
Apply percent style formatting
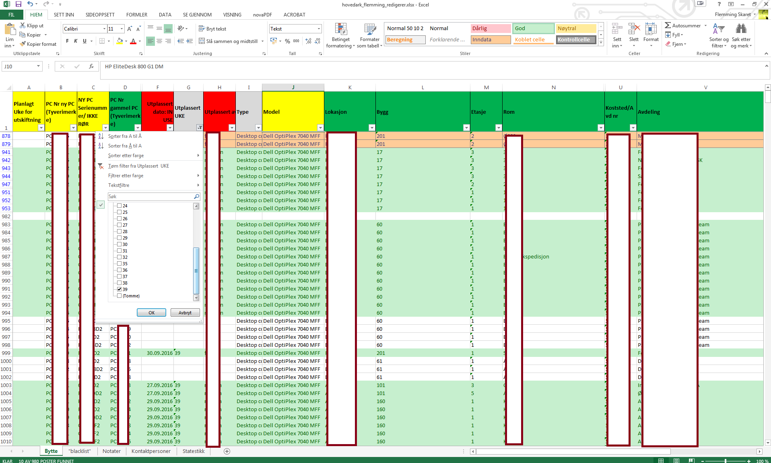pyautogui.click(x=287, y=41)
